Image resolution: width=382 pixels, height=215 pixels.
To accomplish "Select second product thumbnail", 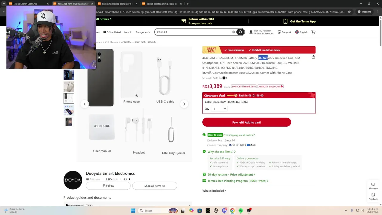I will coord(69,87).
